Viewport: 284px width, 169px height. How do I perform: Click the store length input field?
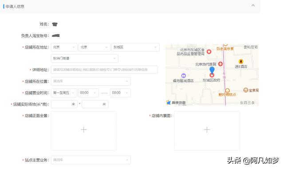point(64,104)
